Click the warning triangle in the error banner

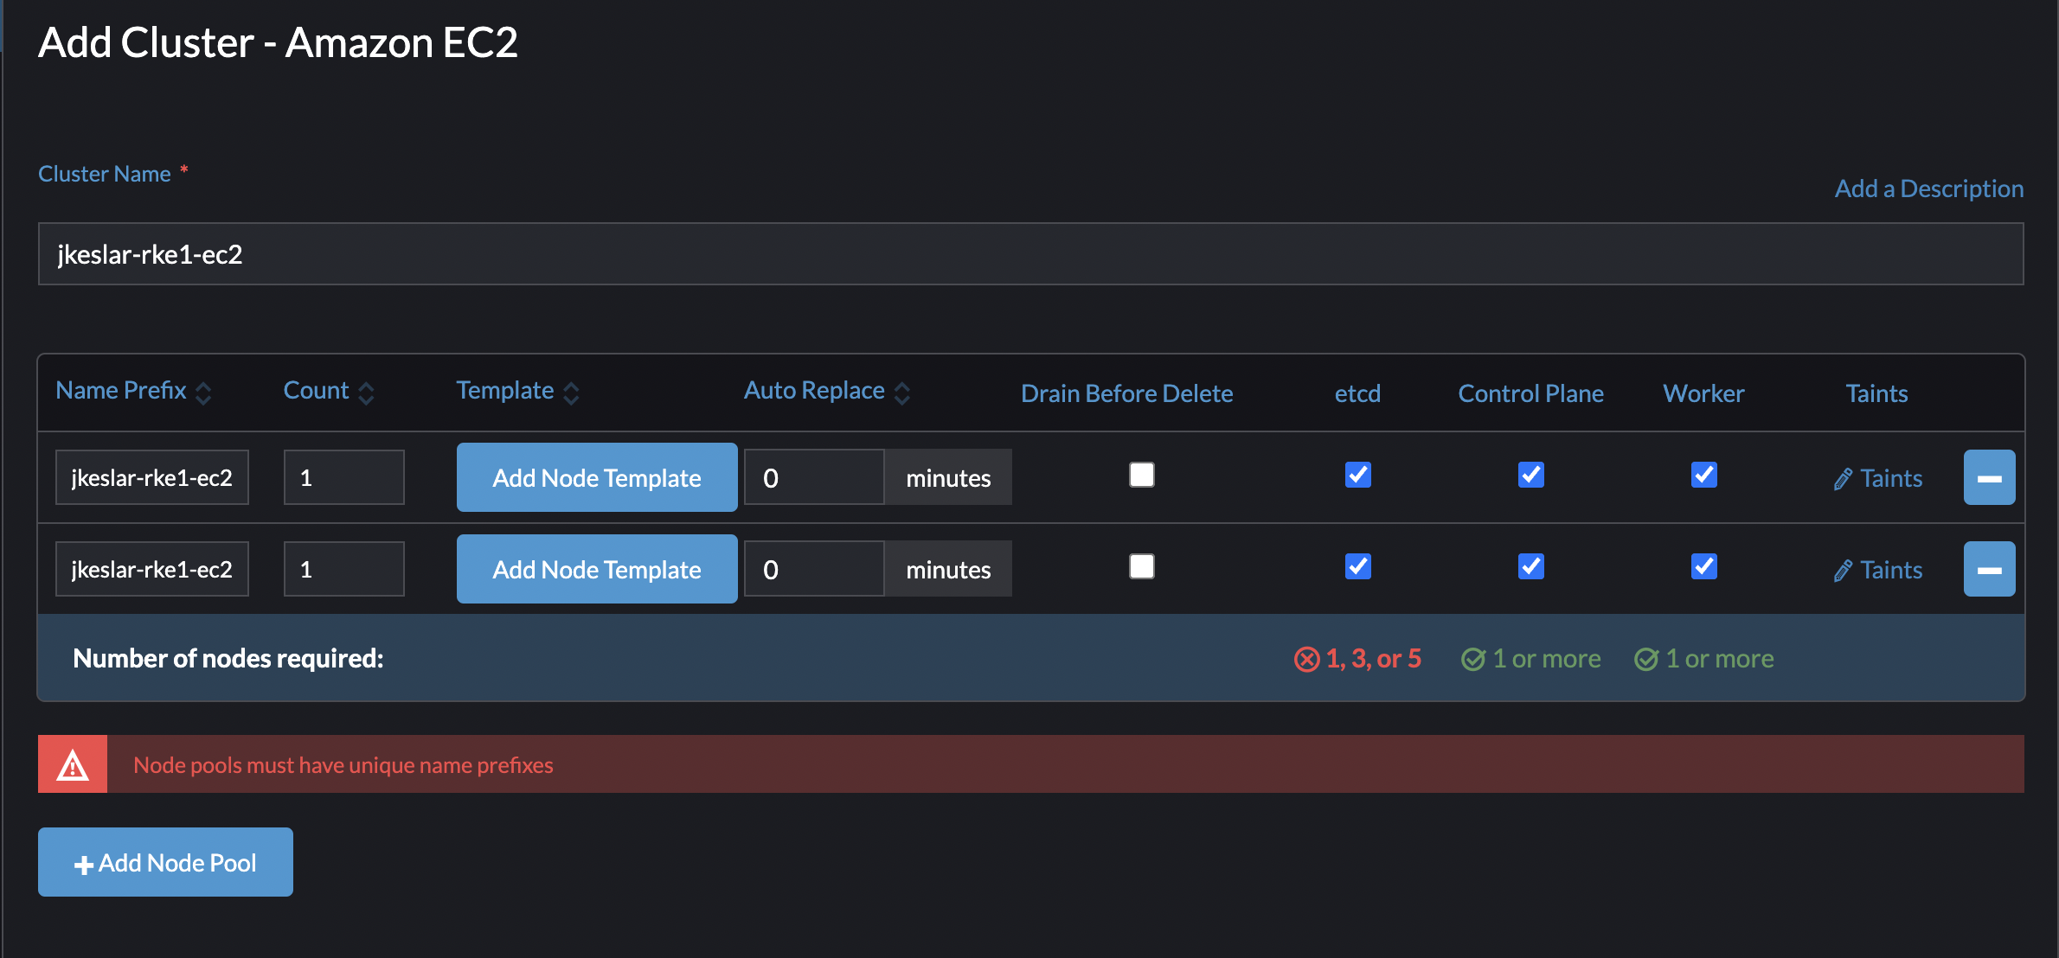pyautogui.click(x=73, y=763)
